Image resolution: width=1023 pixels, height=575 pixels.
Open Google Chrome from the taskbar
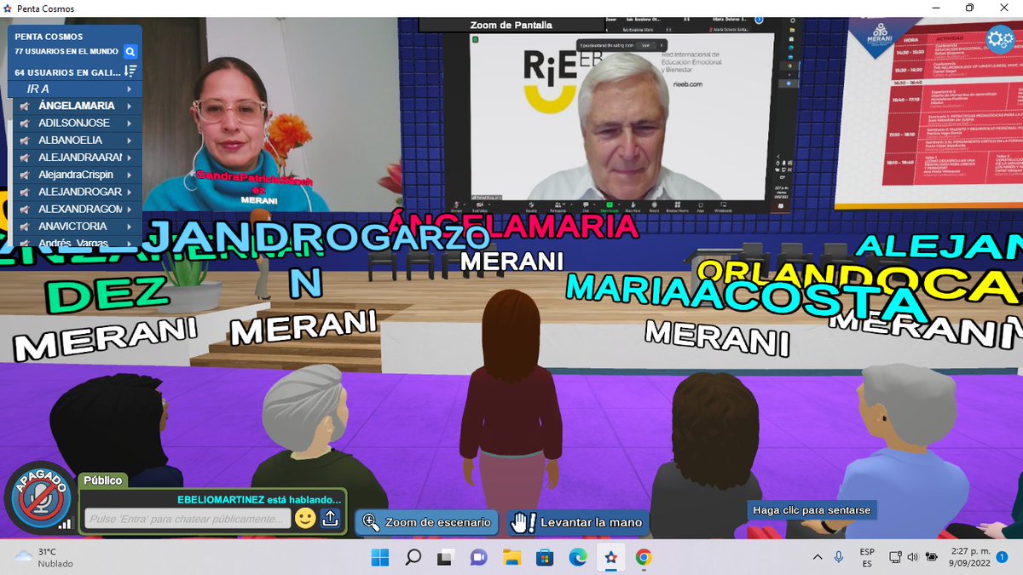[644, 558]
